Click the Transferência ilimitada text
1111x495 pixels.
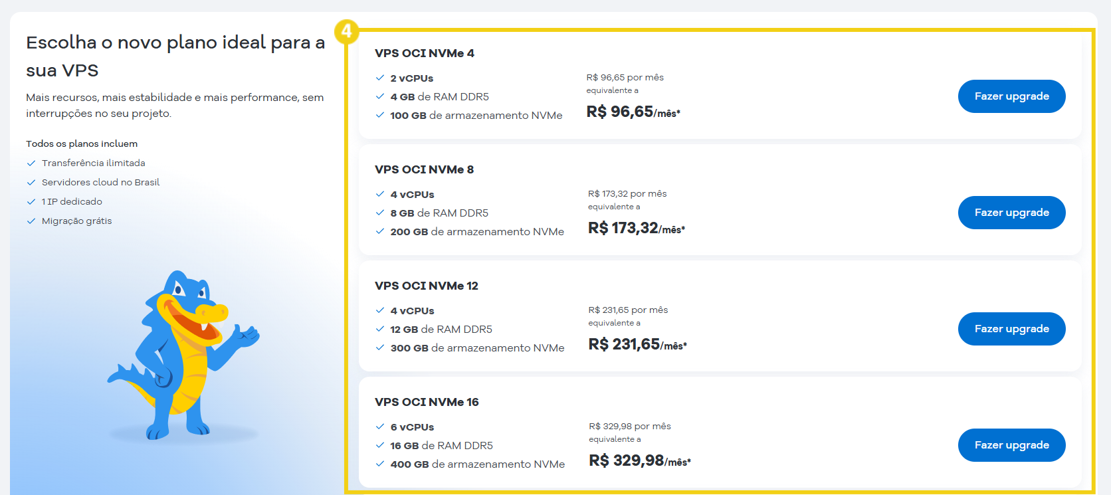click(94, 163)
